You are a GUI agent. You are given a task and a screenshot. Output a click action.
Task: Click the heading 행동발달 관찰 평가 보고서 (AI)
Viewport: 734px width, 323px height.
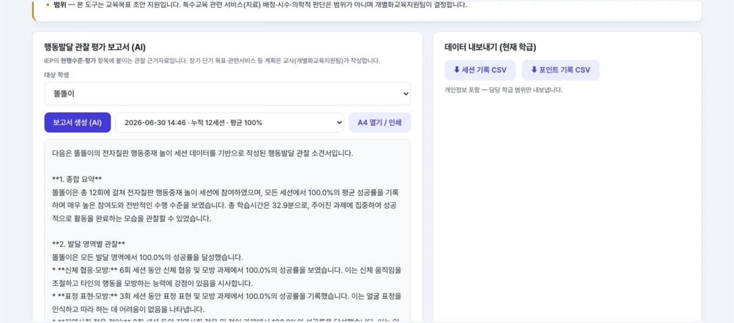pos(95,47)
